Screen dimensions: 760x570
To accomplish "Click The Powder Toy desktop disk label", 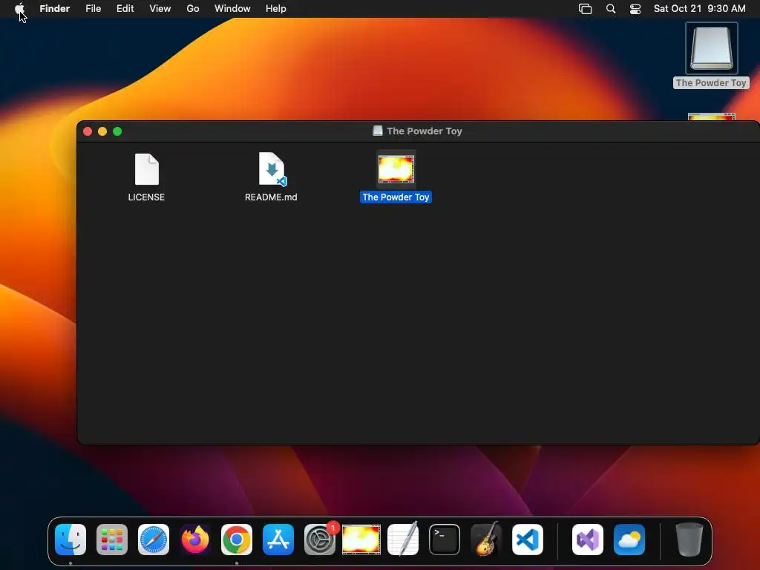I will pyautogui.click(x=711, y=83).
